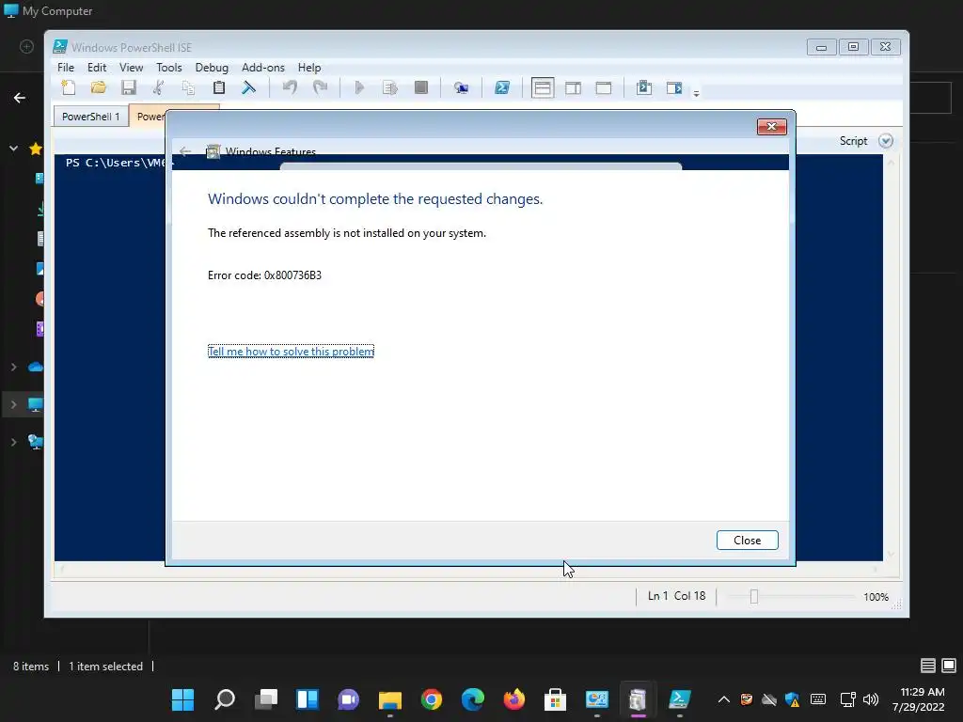
Task: Open Widgets from the taskbar
Action: (x=308, y=699)
